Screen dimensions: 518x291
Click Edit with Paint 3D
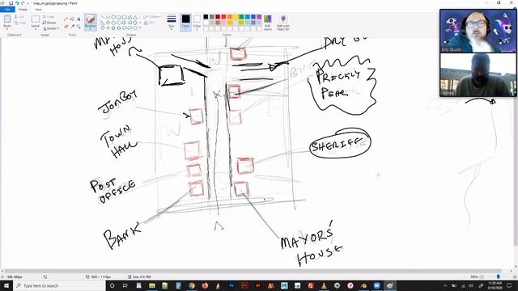(283, 23)
